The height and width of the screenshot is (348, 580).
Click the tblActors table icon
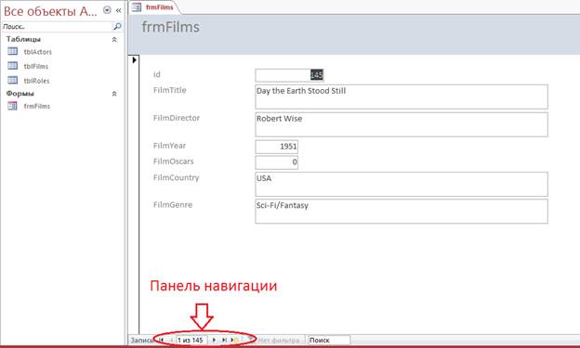tap(13, 51)
